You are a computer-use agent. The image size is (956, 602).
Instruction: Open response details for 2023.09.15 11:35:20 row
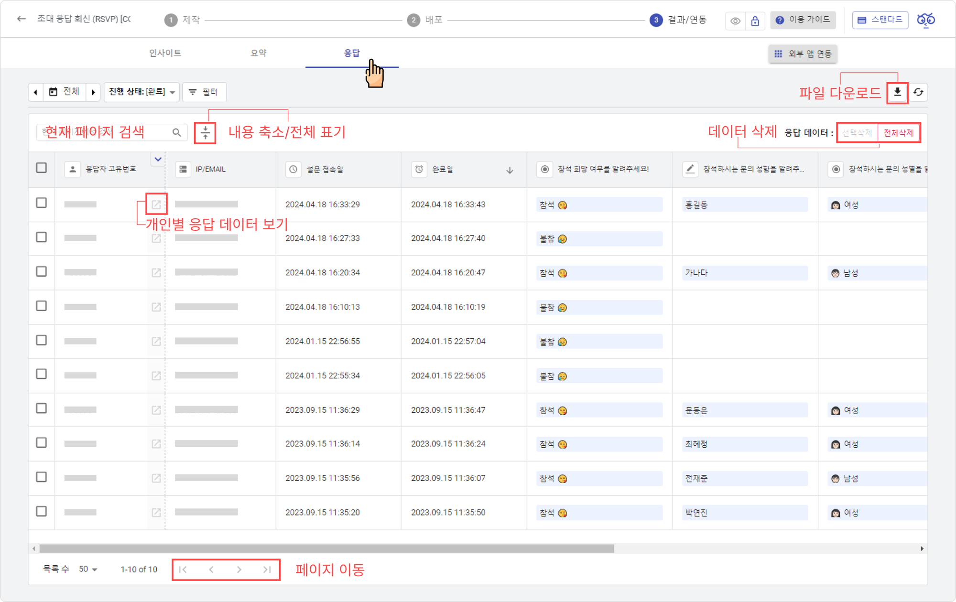156,512
